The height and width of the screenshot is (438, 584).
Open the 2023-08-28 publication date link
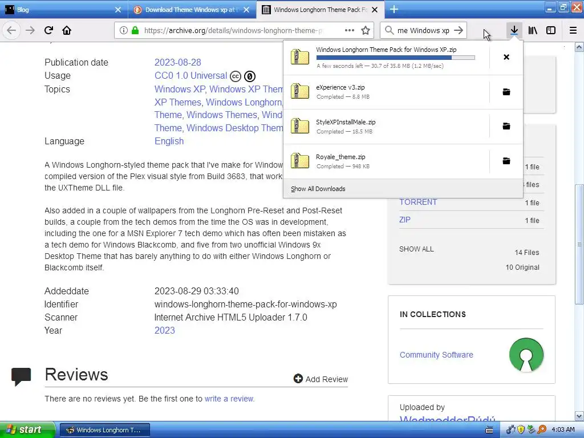click(178, 62)
